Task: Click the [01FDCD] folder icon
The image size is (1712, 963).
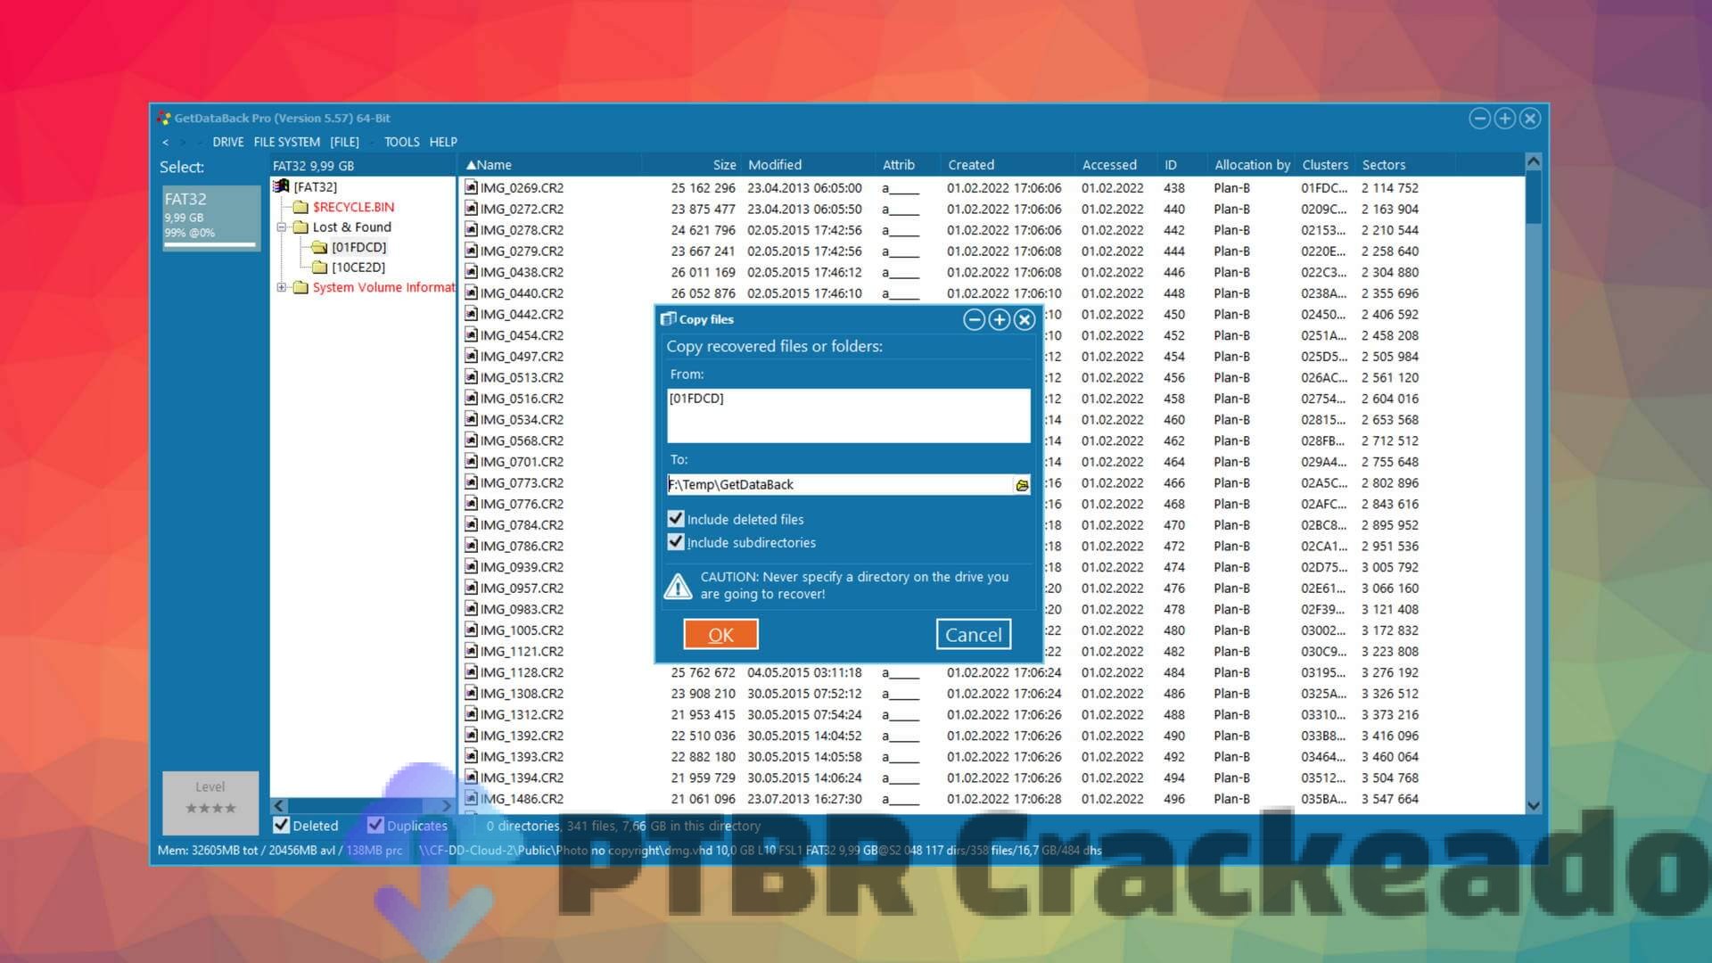Action: pyautogui.click(x=319, y=247)
